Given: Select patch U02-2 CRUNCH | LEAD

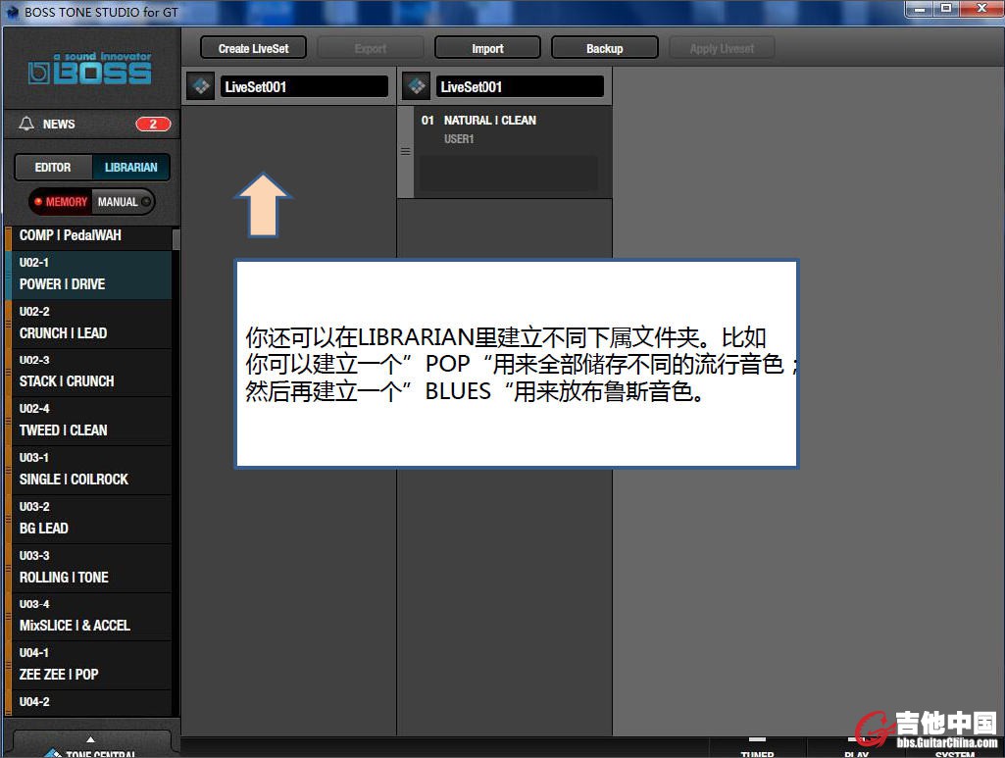Looking at the screenshot, I should pos(88,325).
